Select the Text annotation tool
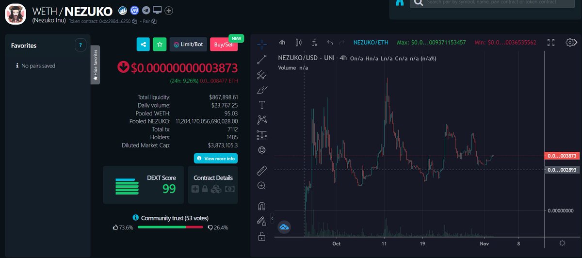This screenshot has width=582, height=258. [262, 105]
